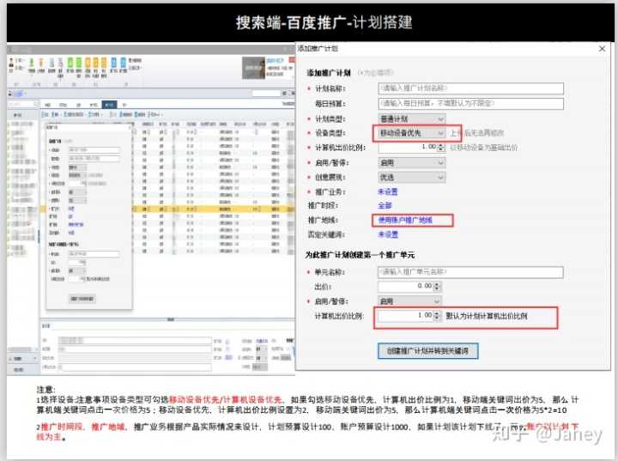Click the 出价 spinner showing 0.00
Image resolution: width=618 pixels, height=461 pixels.
409,287
